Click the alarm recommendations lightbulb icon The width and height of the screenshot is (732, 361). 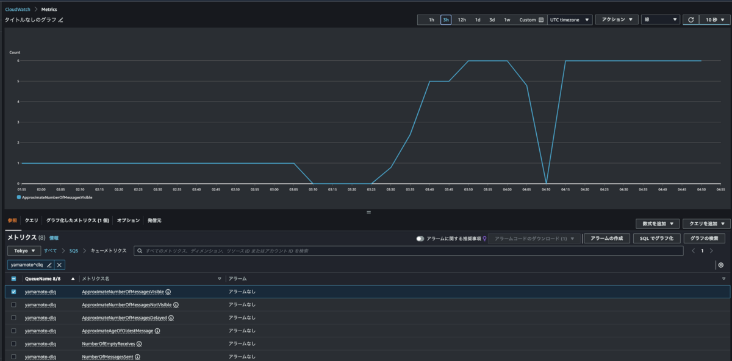click(x=484, y=239)
